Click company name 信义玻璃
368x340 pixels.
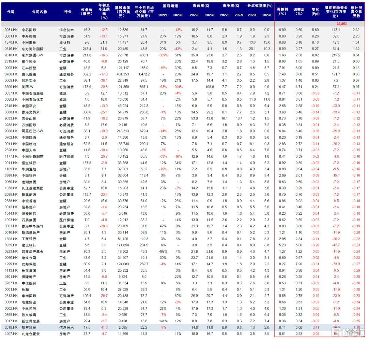pos(29,315)
